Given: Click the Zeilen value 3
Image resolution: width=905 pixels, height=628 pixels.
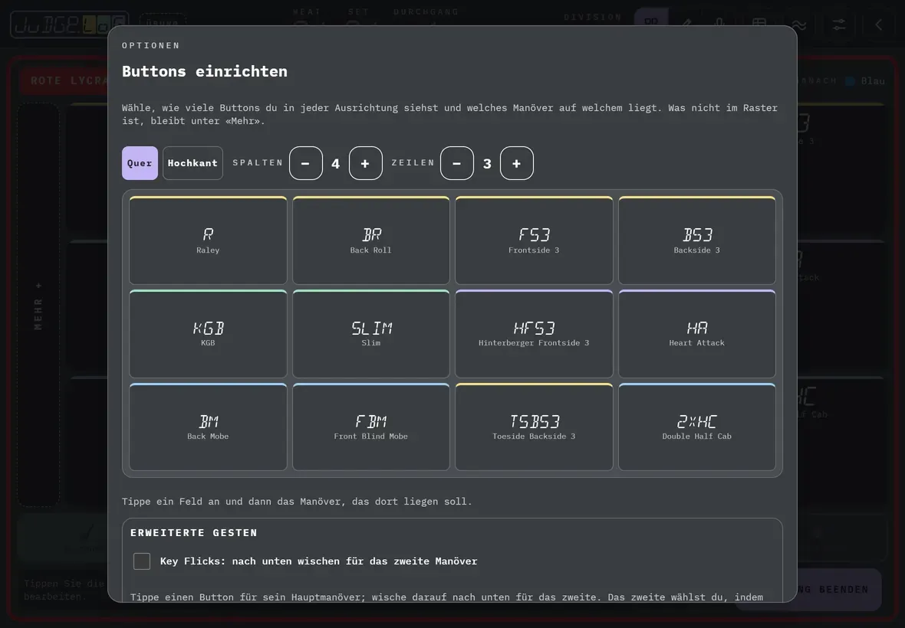Looking at the screenshot, I should (487, 164).
